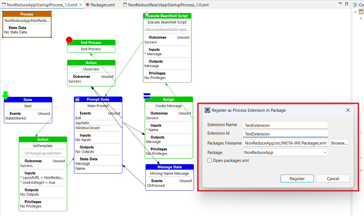Select the CloseView Action node header

click(x=91, y=63)
